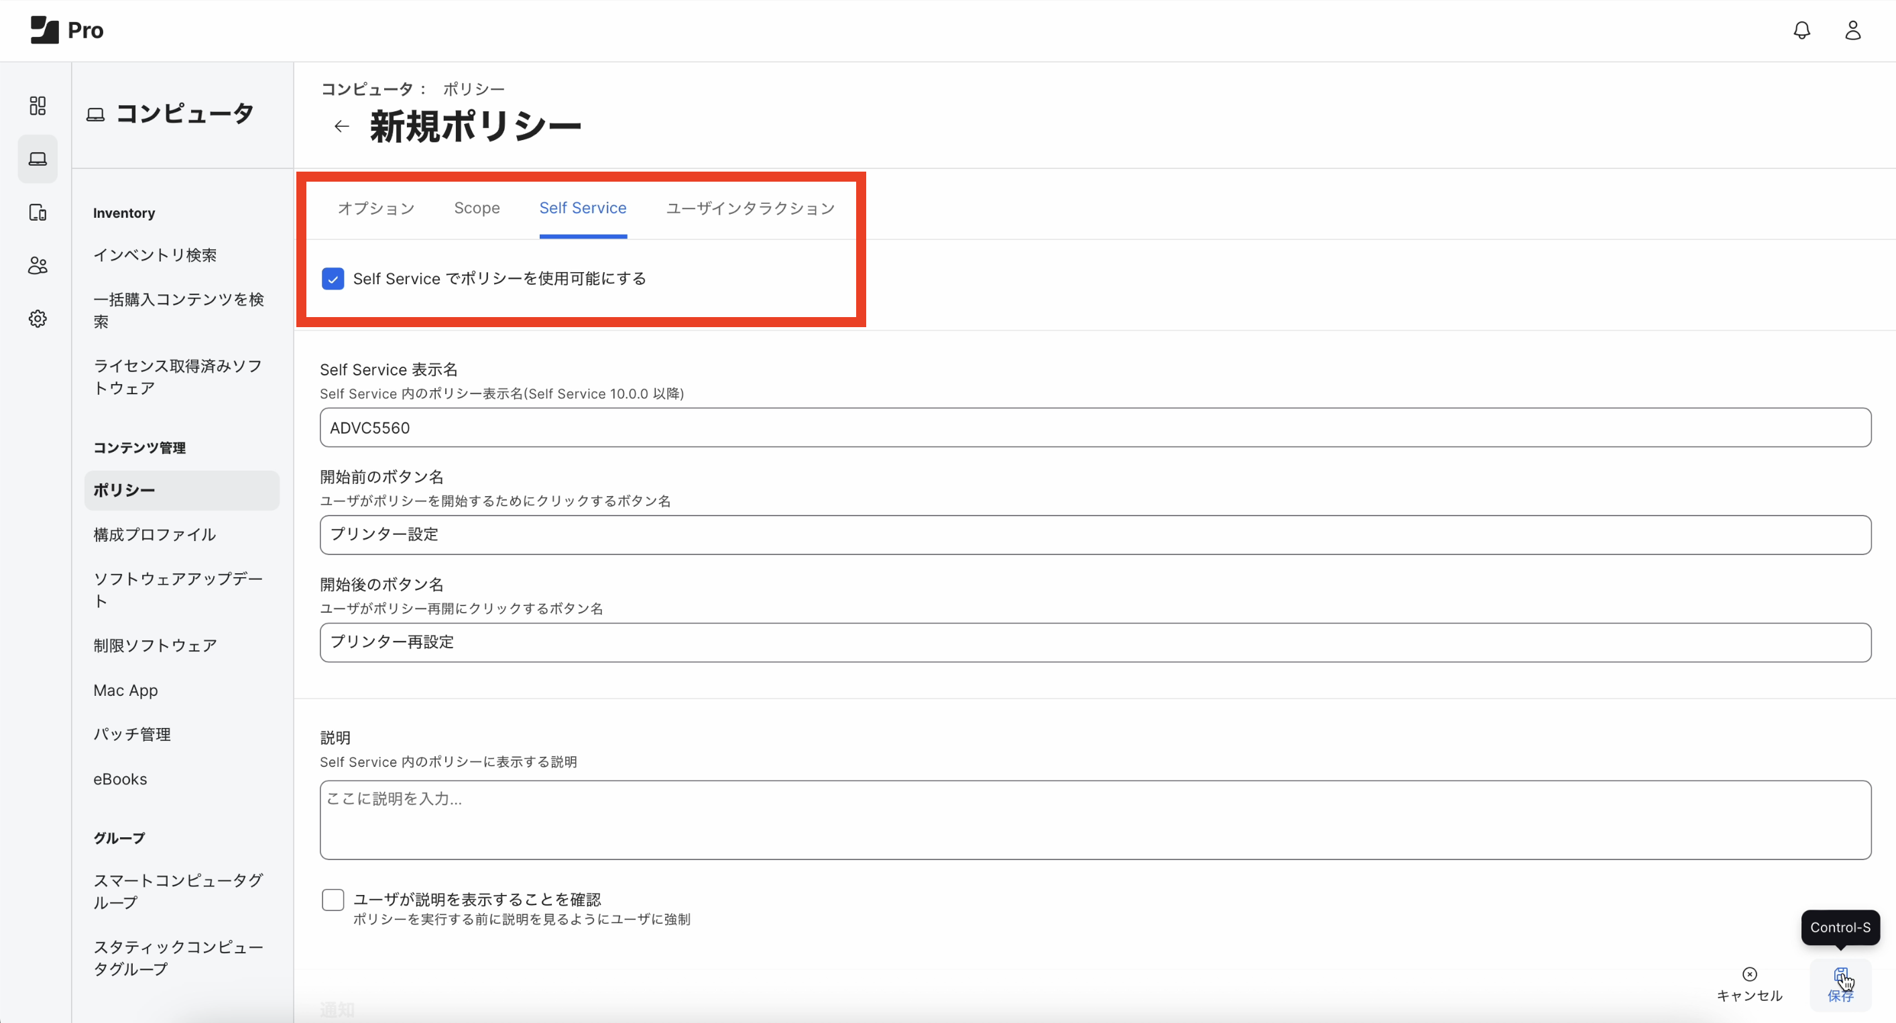Click the Scope tab
This screenshot has width=1896, height=1023.
(x=476, y=208)
